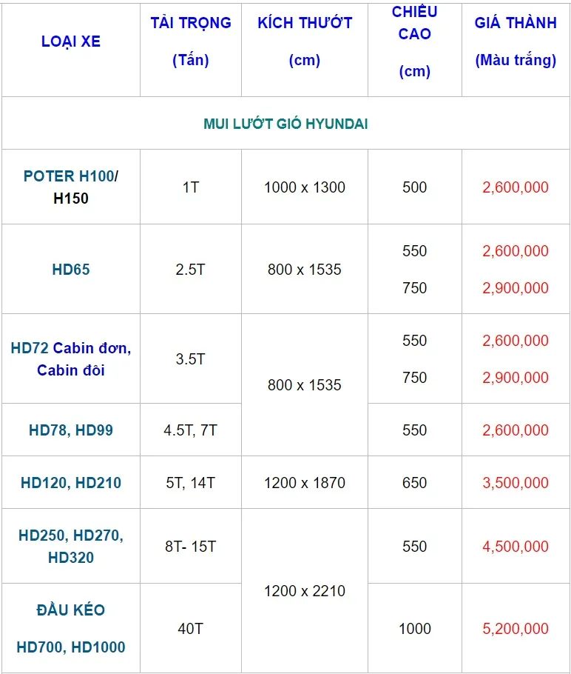Click the LOẠI XE column header

[x=71, y=41]
